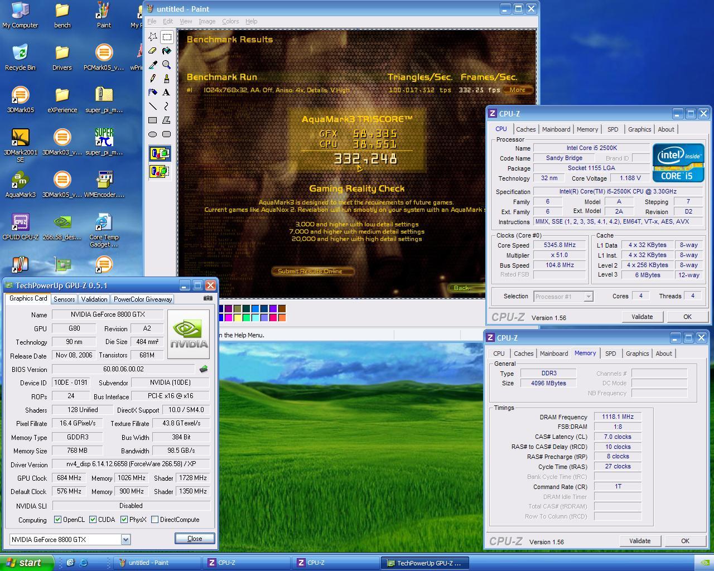714x571 pixels.
Task: Pick the Airbrush spray can tool
Action: (x=153, y=92)
